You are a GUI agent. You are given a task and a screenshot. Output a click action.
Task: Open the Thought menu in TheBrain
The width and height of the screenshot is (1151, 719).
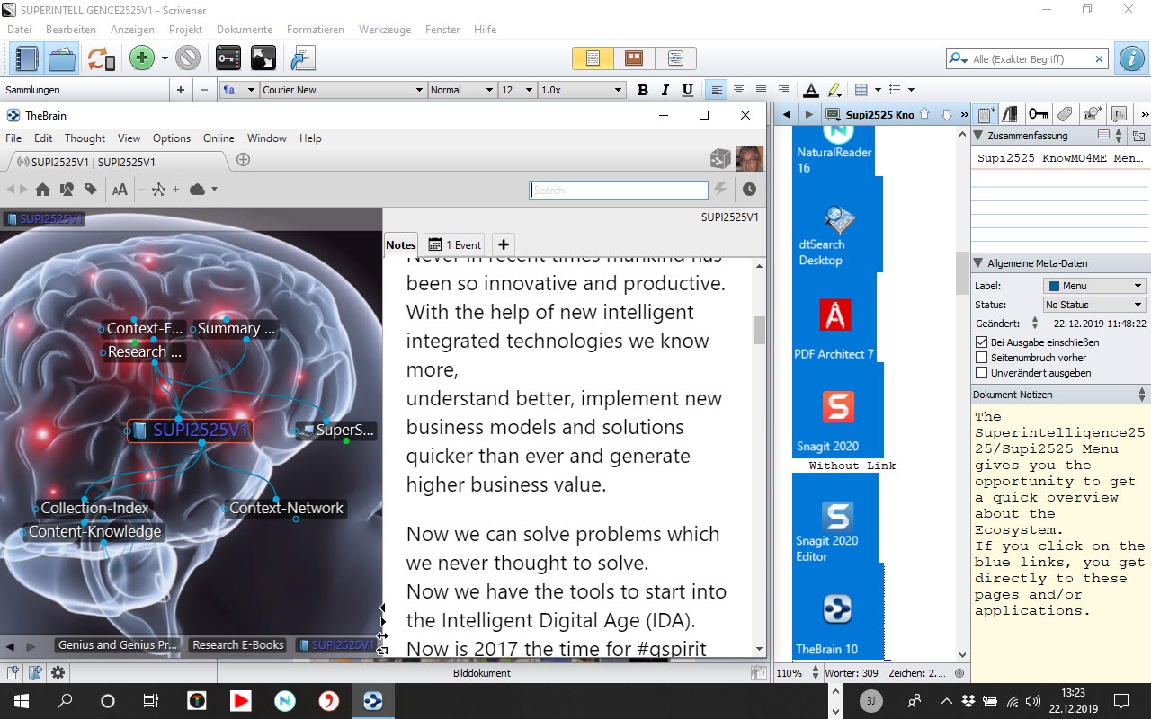pyautogui.click(x=85, y=138)
